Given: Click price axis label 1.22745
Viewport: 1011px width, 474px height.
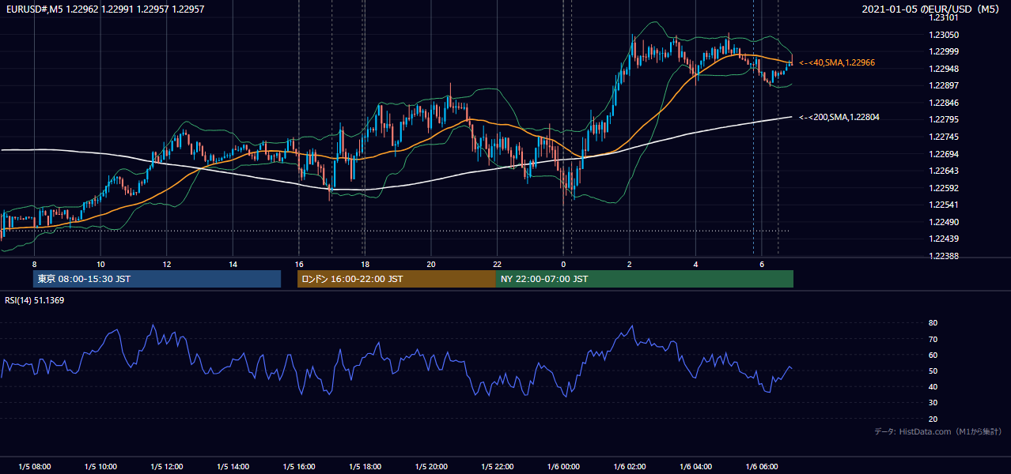Looking at the screenshot, I should [943, 137].
